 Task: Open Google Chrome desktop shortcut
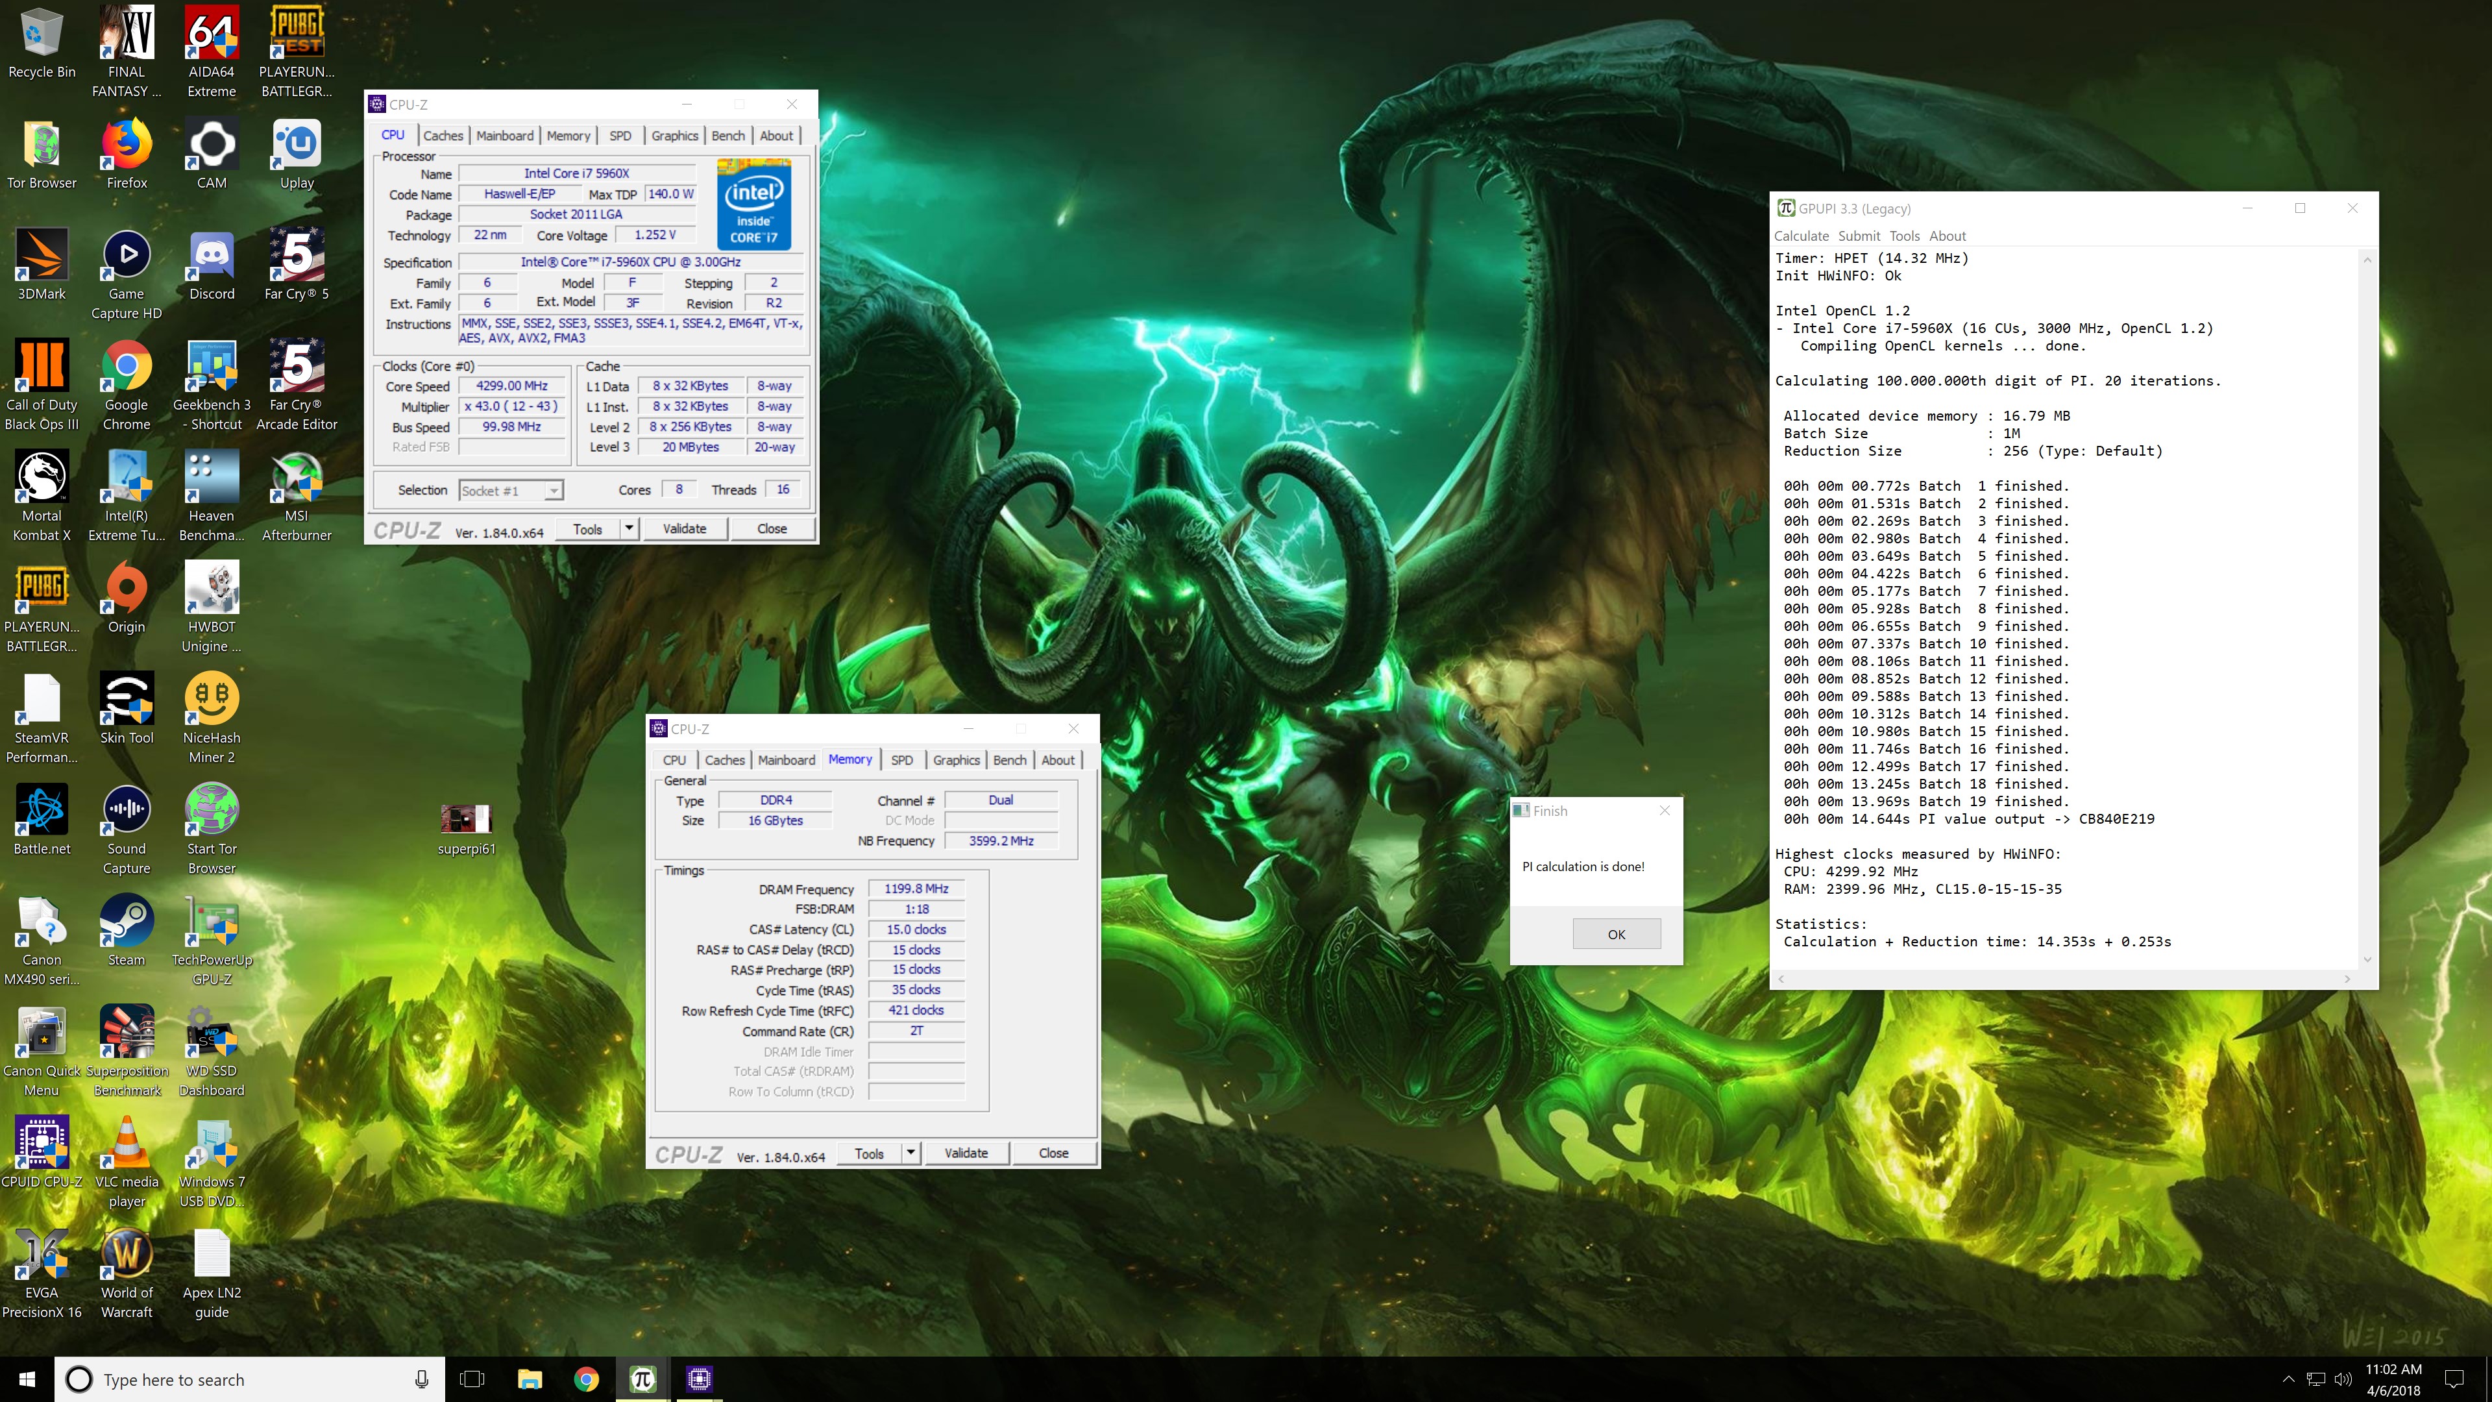127,385
